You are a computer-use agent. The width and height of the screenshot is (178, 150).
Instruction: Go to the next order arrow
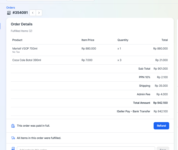point(39,13)
